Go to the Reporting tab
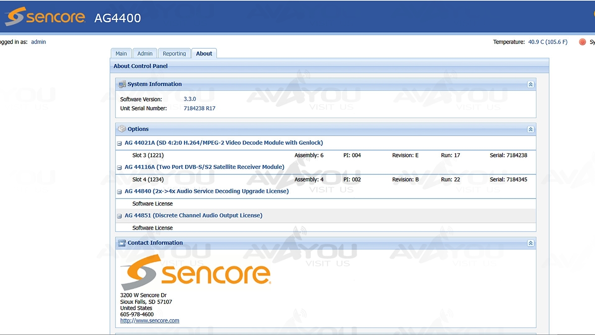The height and width of the screenshot is (335, 595). 174,54
